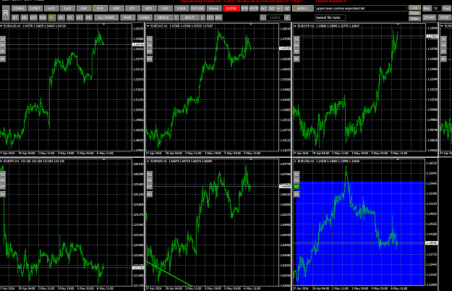
Task: Click RO button on EURUSD chart
Action: point(297,195)
